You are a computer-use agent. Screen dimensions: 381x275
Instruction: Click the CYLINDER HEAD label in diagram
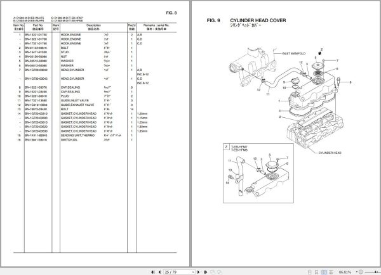(x=330, y=153)
